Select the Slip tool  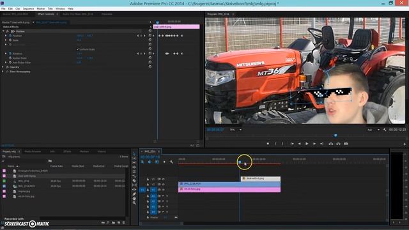[x=134, y=185]
